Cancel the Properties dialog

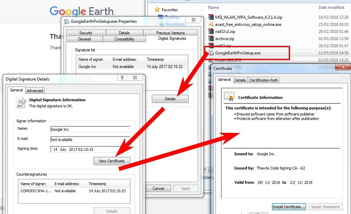click(158, 188)
